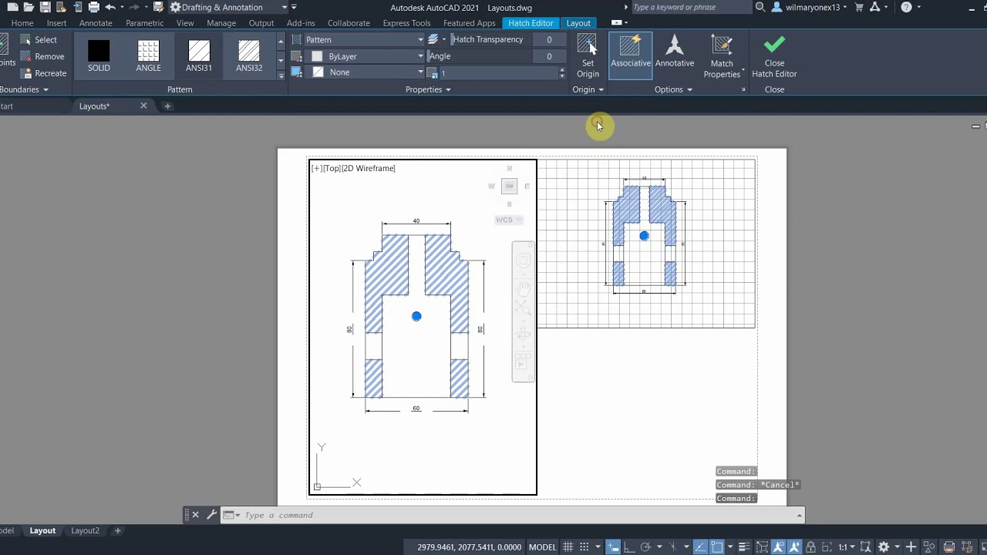Toggle snap mode in status bar

pos(584,547)
